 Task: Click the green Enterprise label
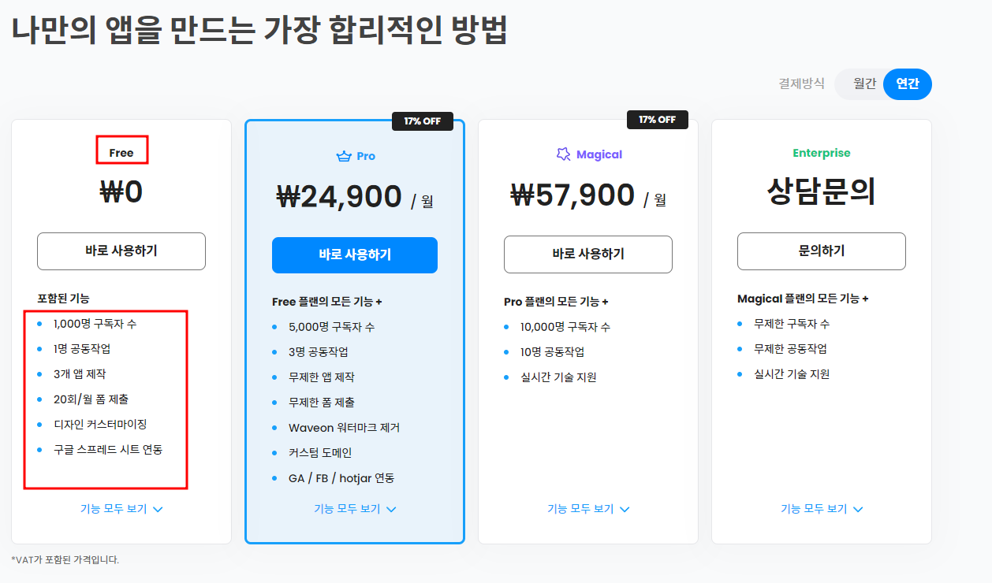pyautogui.click(x=821, y=153)
